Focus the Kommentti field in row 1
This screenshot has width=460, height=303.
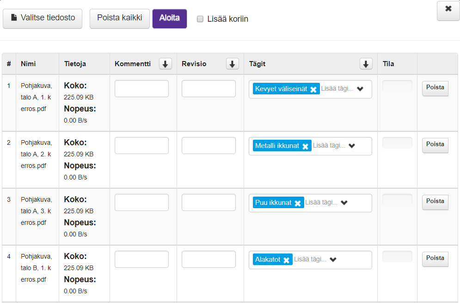click(x=141, y=89)
